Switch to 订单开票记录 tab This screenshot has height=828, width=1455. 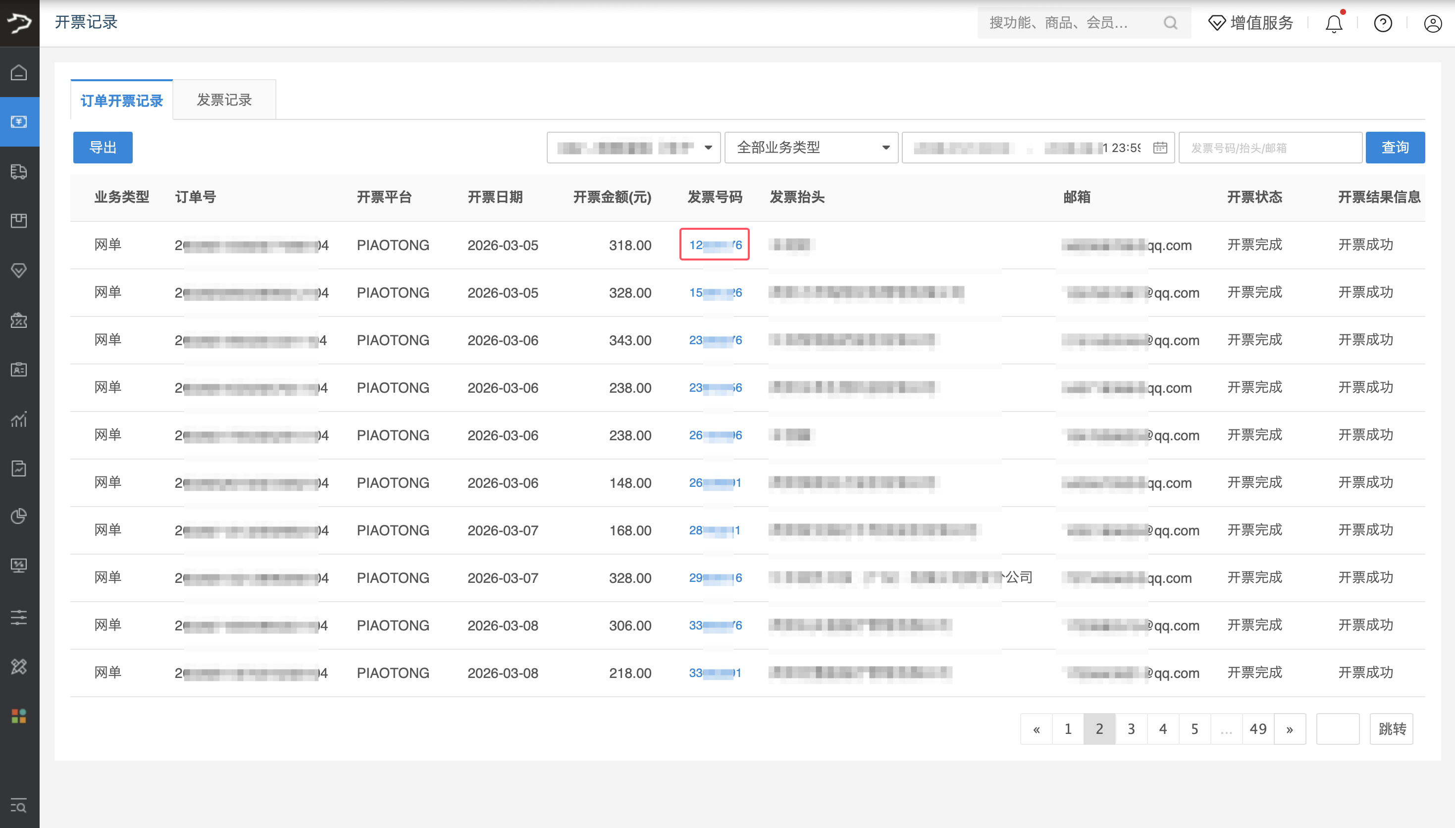tap(122, 100)
